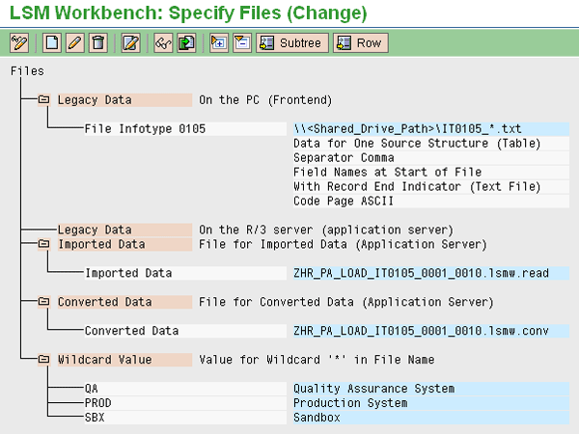Image resolution: width=579 pixels, height=434 pixels.
Task: Collapse the Legacy Data frontend folder
Action: 43,99
